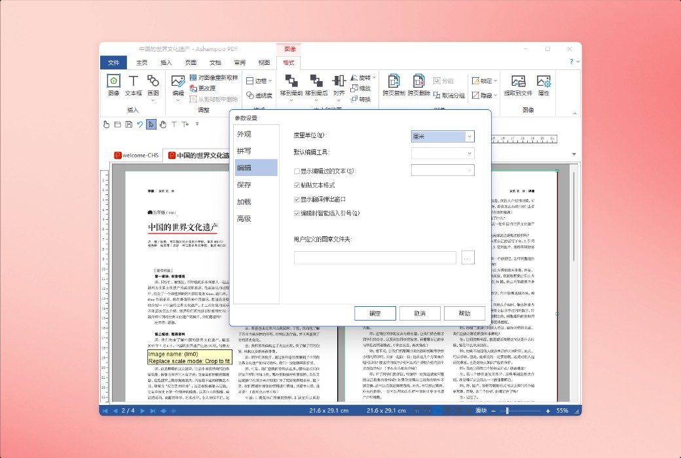The image size is (681, 458).
Task: Click the 跨页复制 (Copy Across Pages) icon
Action: [x=394, y=81]
